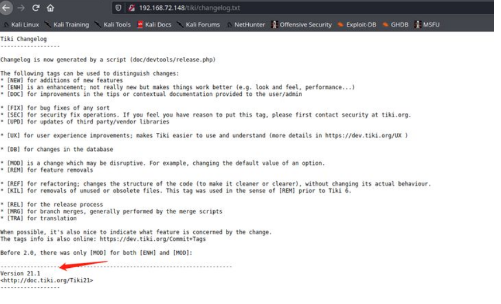Open the GHDB bookmark
The height and width of the screenshot is (304, 501).
click(396, 25)
